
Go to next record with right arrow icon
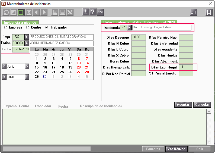pyautogui.click(x=44, y=13)
